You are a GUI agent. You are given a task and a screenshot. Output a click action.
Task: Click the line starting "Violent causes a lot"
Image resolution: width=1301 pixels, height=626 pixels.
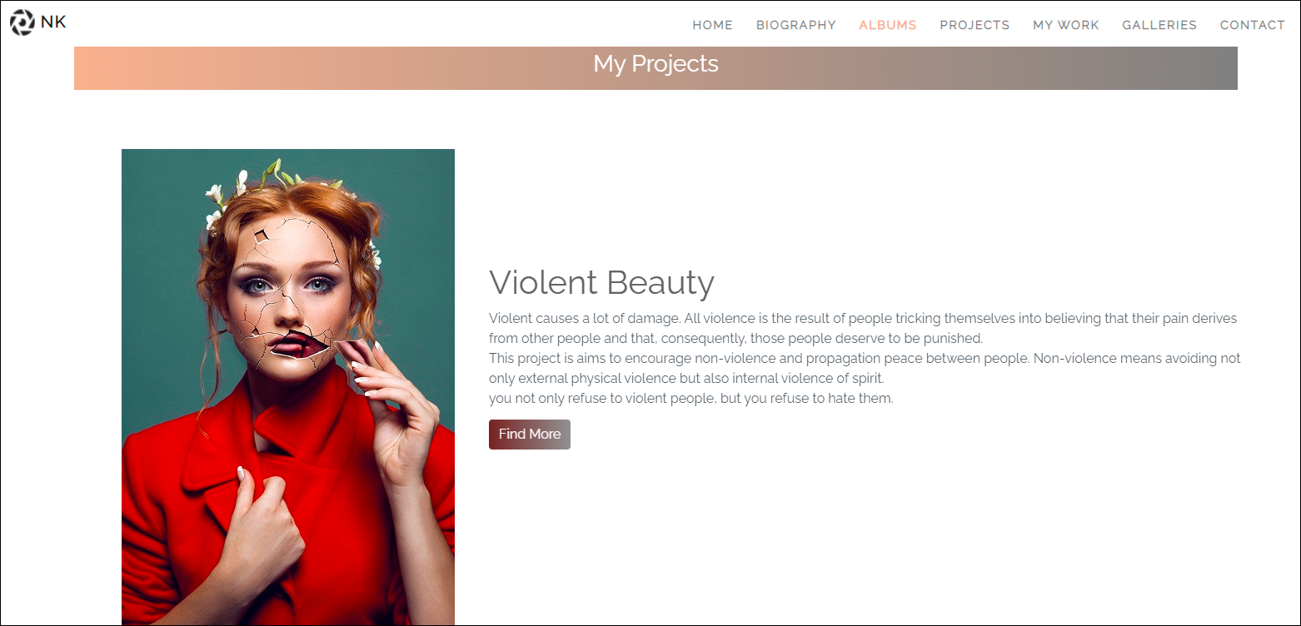coord(862,319)
